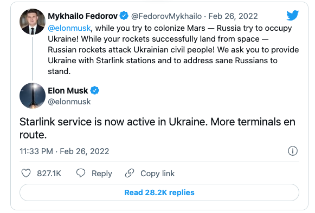Open the 11:33 PM · Feb 26, 2022 timestamp
Viewport: 315px width, 213px height.
(x=65, y=151)
